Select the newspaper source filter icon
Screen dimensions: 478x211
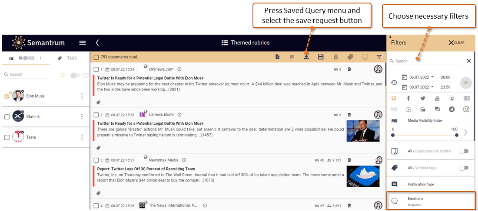pyautogui.click(x=466, y=98)
